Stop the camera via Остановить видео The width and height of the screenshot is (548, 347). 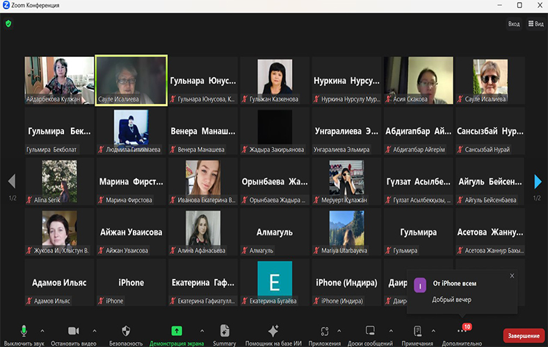(73, 331)
